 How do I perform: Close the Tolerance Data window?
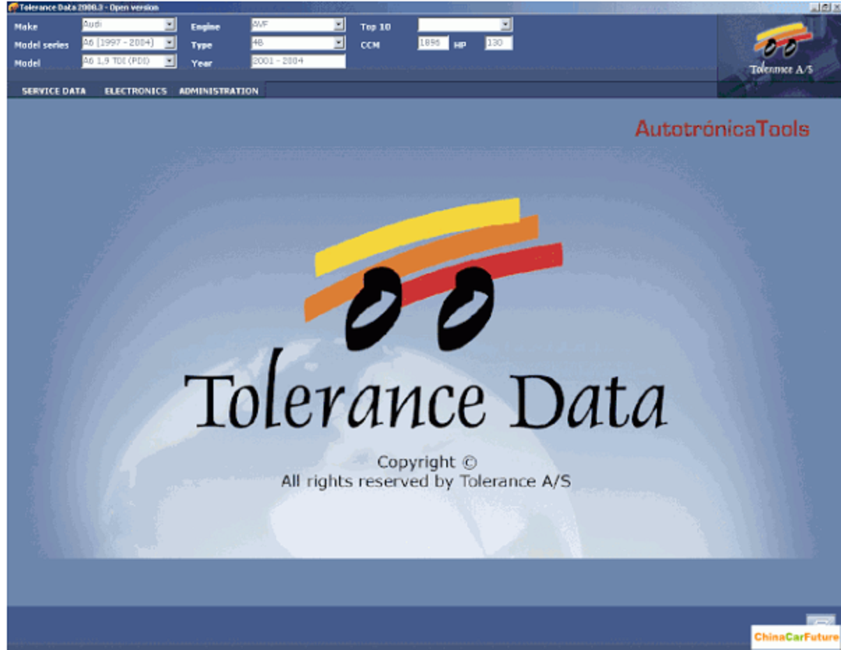(835, 7)
